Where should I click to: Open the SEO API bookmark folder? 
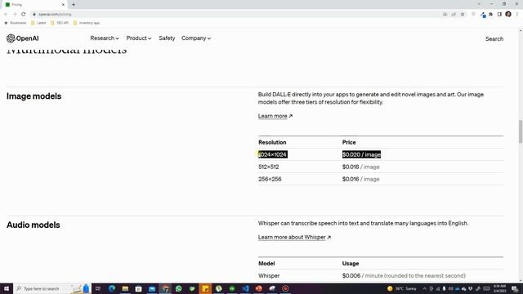(60, 23)
